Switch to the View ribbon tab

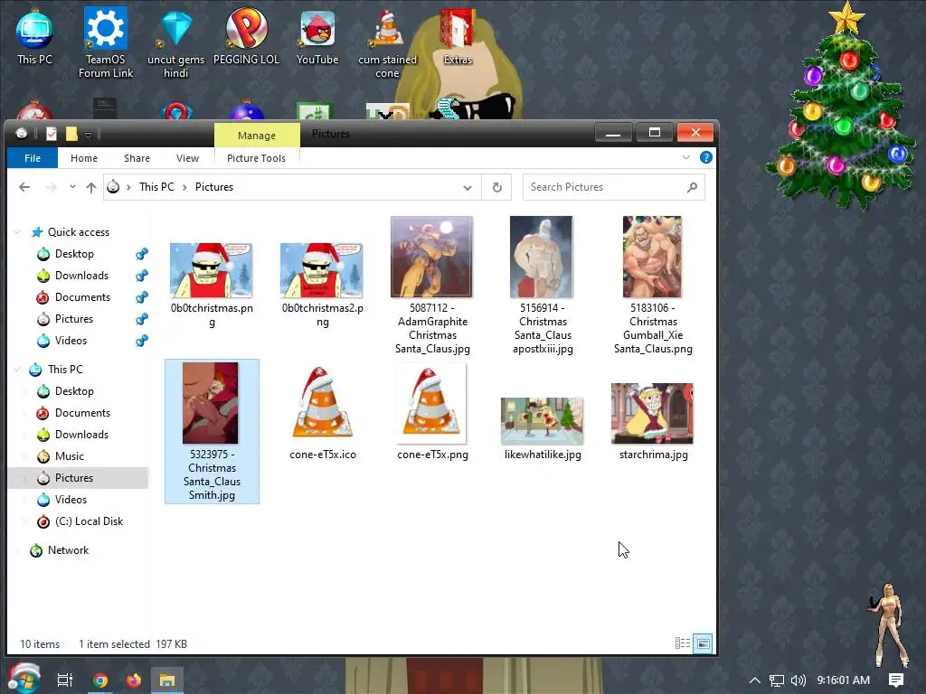pyautogui.click(x=187, y=158)
